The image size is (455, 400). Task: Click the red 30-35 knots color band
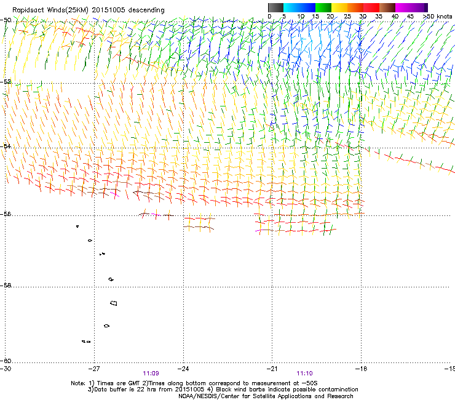click(x=371, y=7)
